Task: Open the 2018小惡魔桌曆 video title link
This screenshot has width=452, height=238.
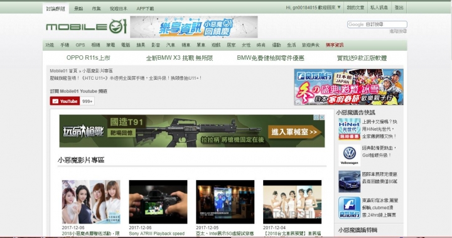Action: tap(90, 234)
